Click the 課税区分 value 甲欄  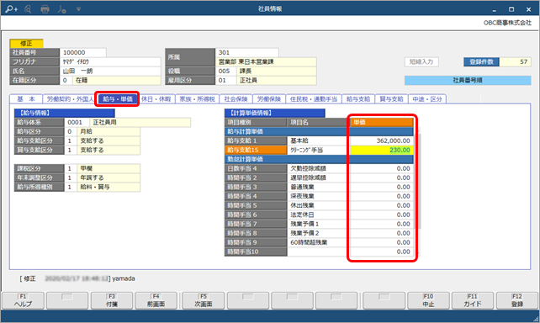pos(109,168)
